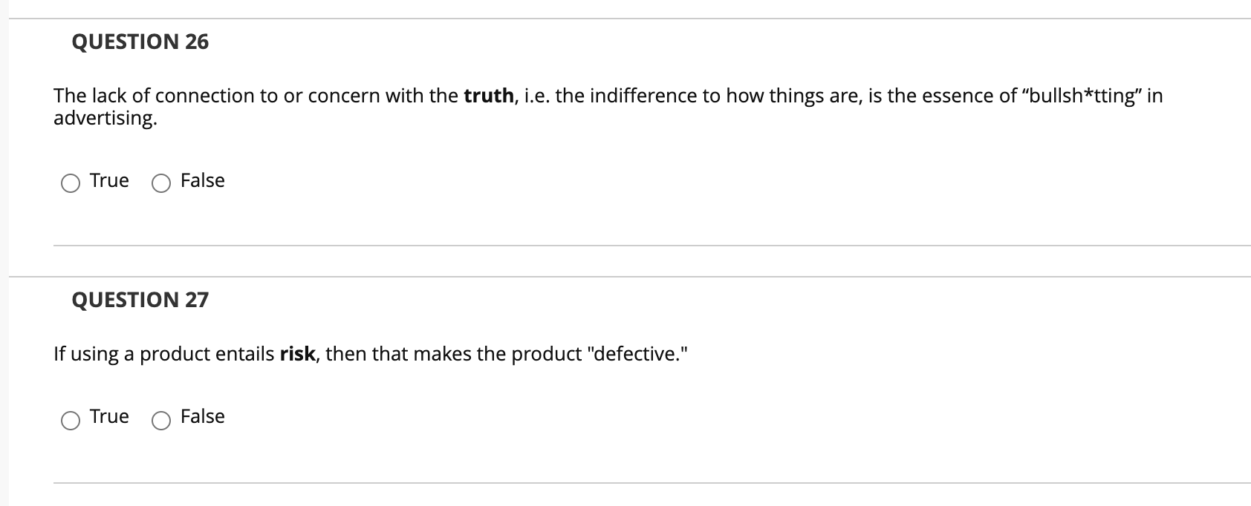
Task: Click the bold word "risk"
Action: pos(297,354)
